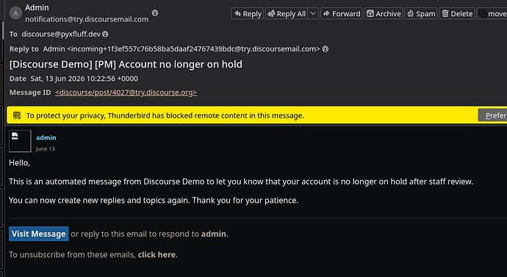507x277 pixels.
Task: Click the June 13 post date text
Action: point(46,148)
